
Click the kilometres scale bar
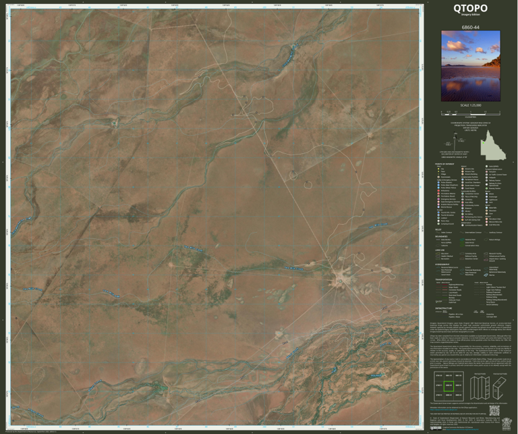point(470,113)
